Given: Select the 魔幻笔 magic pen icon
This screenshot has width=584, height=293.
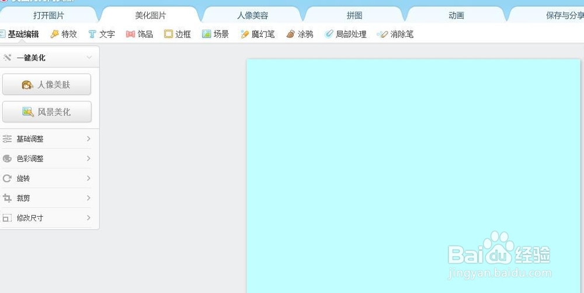Looking at the screenshot, I should coord(244,34).
